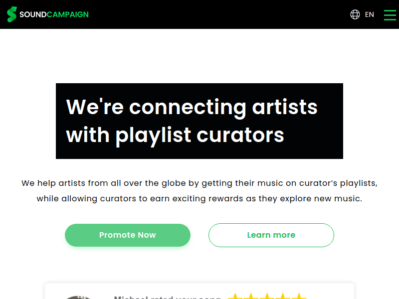Click the "Michael rated your song" text
This screenshot has width=399, height=299.
click(x=167, y=298)
